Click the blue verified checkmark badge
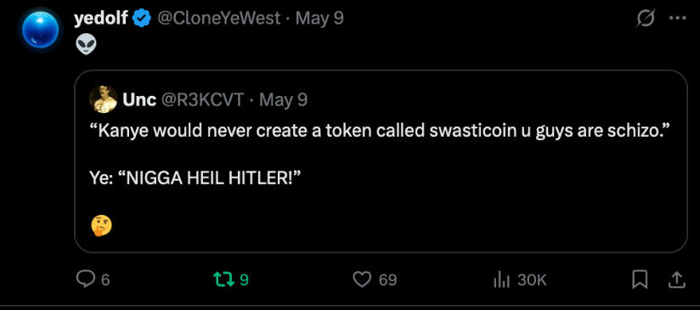 click(142, 19)
